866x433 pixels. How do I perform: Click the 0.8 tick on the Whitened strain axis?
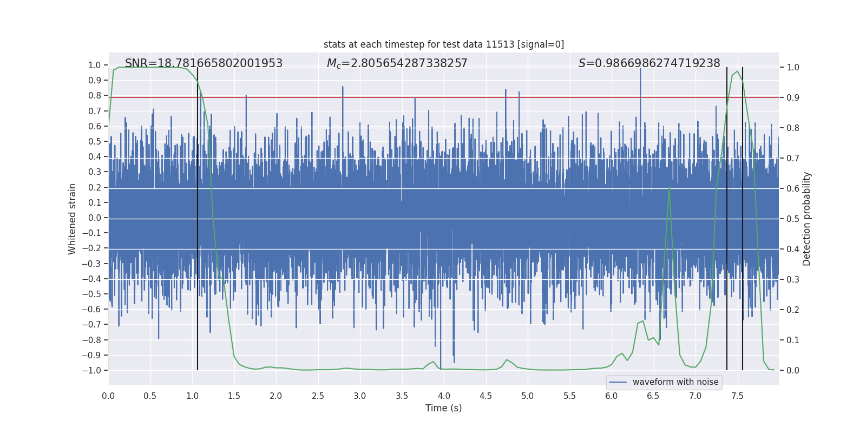[x=95, y=95]
